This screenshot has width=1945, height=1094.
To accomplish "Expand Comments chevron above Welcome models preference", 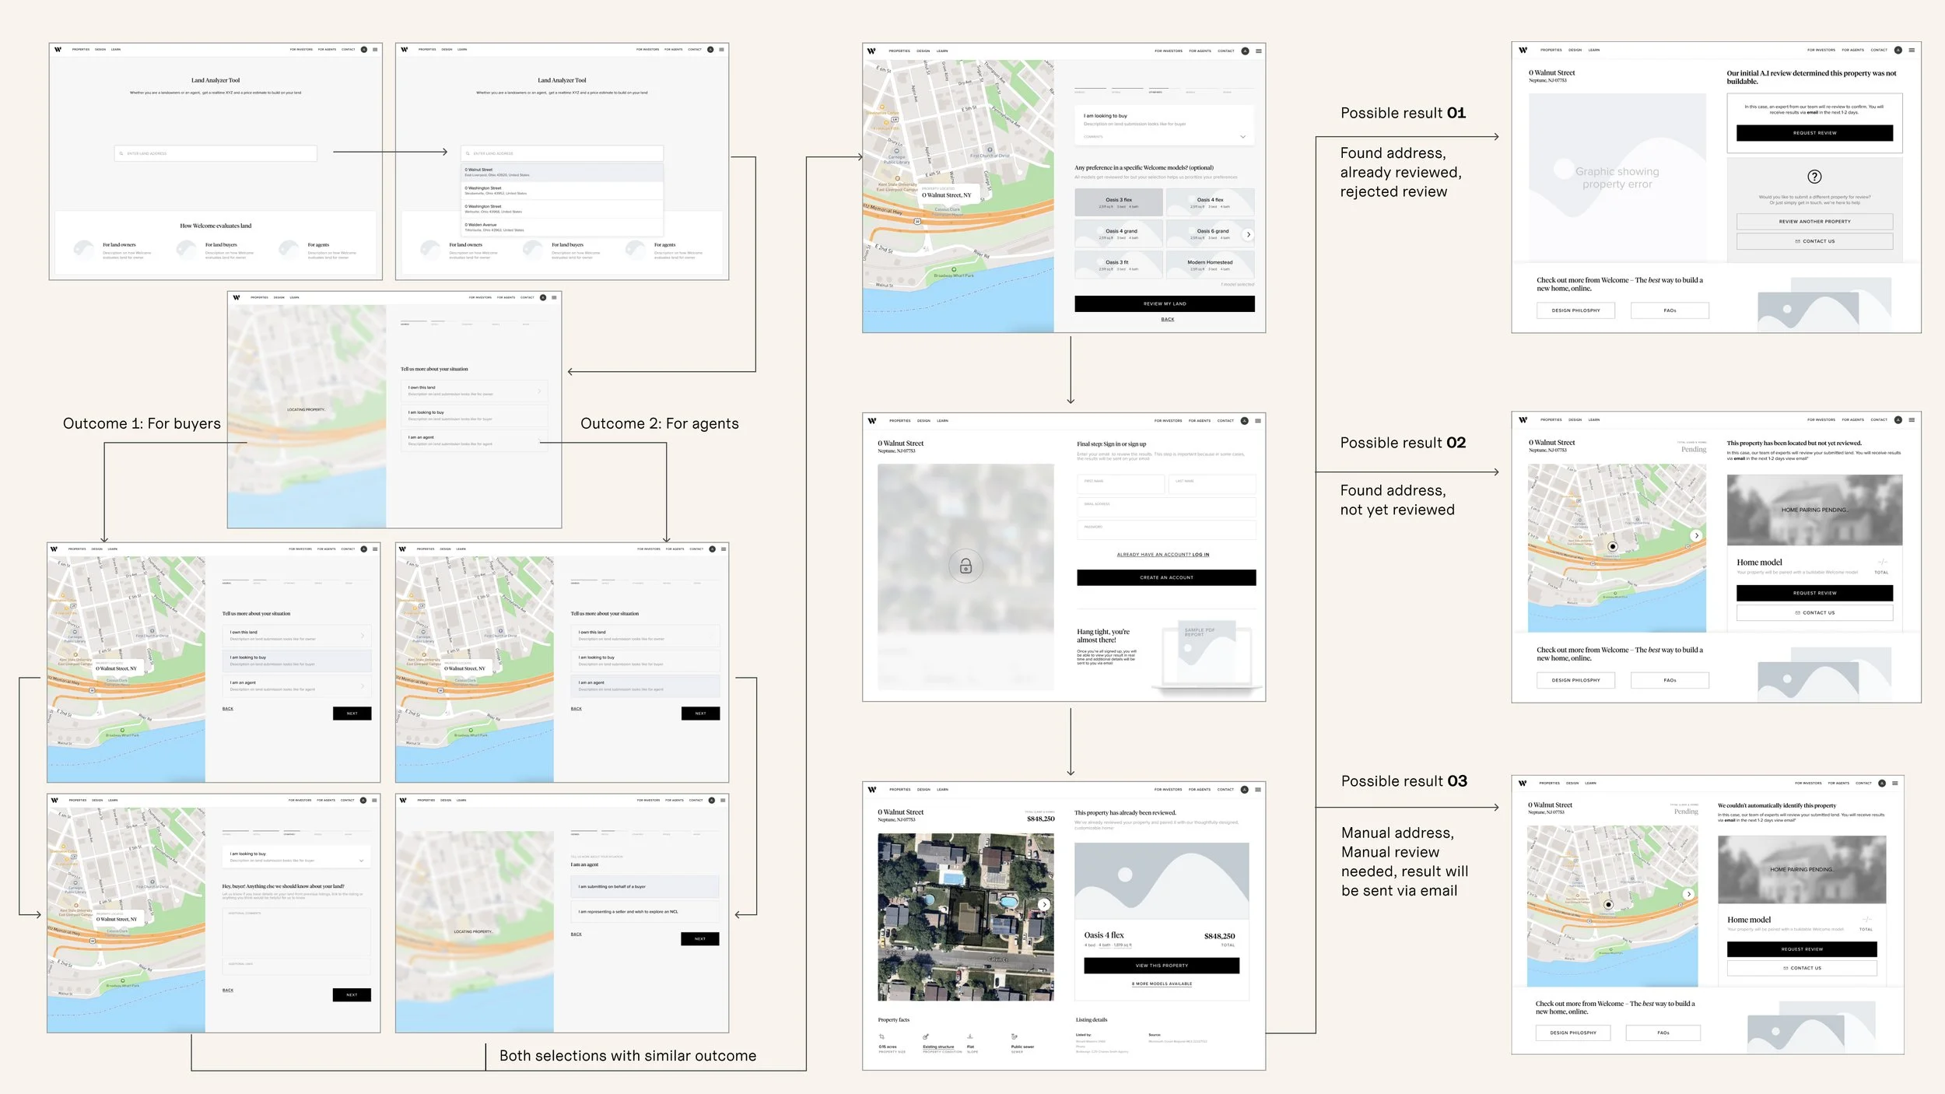I will pos(1242,137).
